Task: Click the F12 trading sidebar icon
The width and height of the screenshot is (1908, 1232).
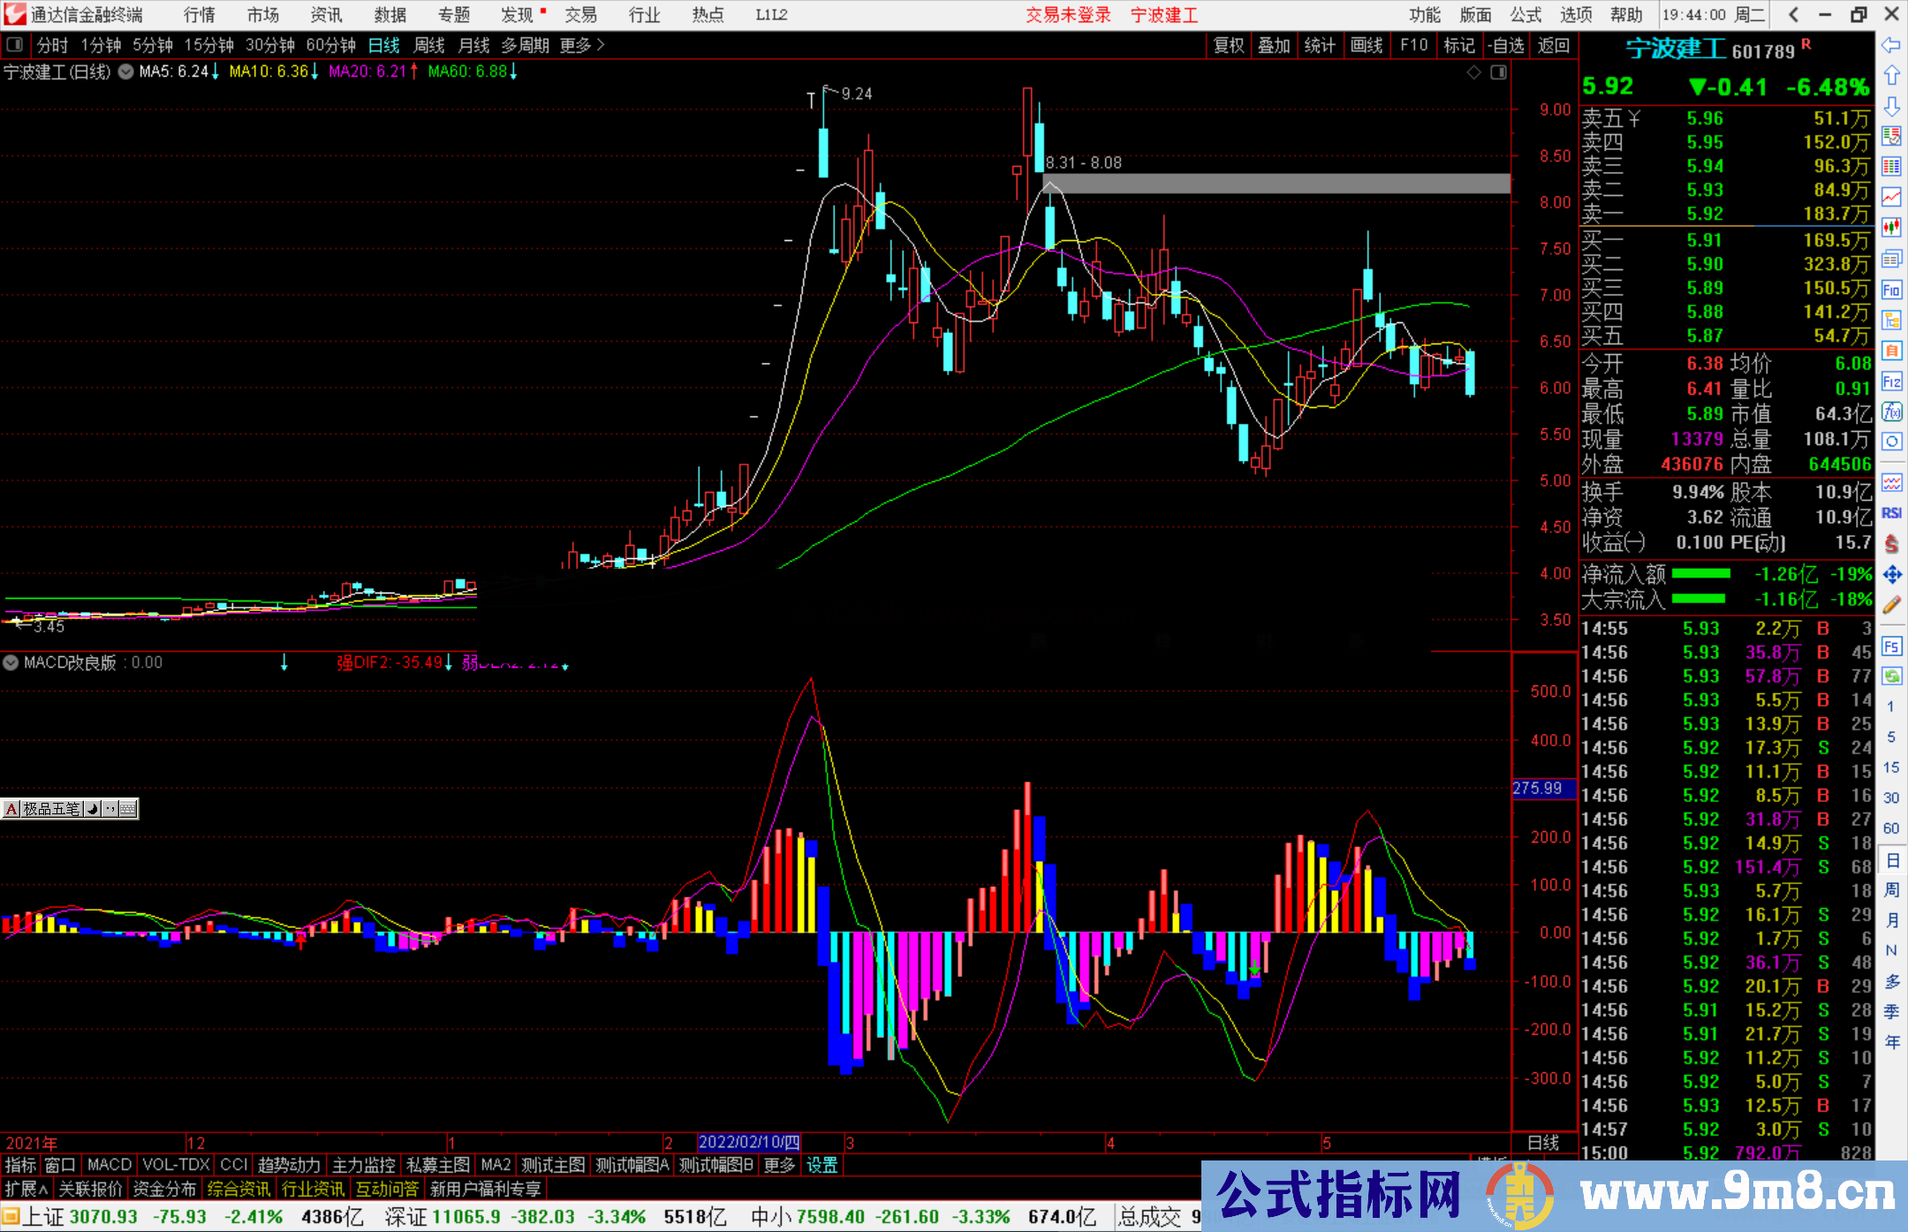Action: 1891,382
